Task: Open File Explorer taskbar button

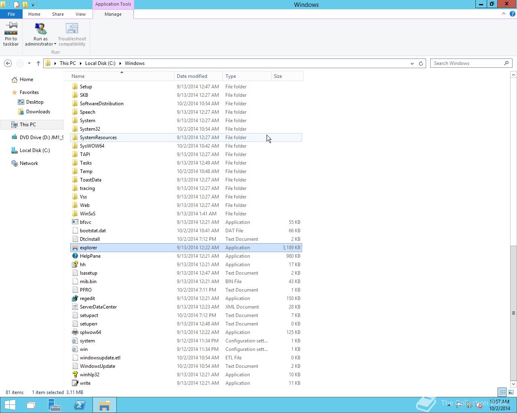Action: click(x=104, y=405)
